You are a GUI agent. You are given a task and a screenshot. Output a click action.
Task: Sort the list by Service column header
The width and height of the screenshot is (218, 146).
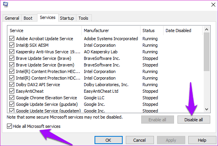44,31
